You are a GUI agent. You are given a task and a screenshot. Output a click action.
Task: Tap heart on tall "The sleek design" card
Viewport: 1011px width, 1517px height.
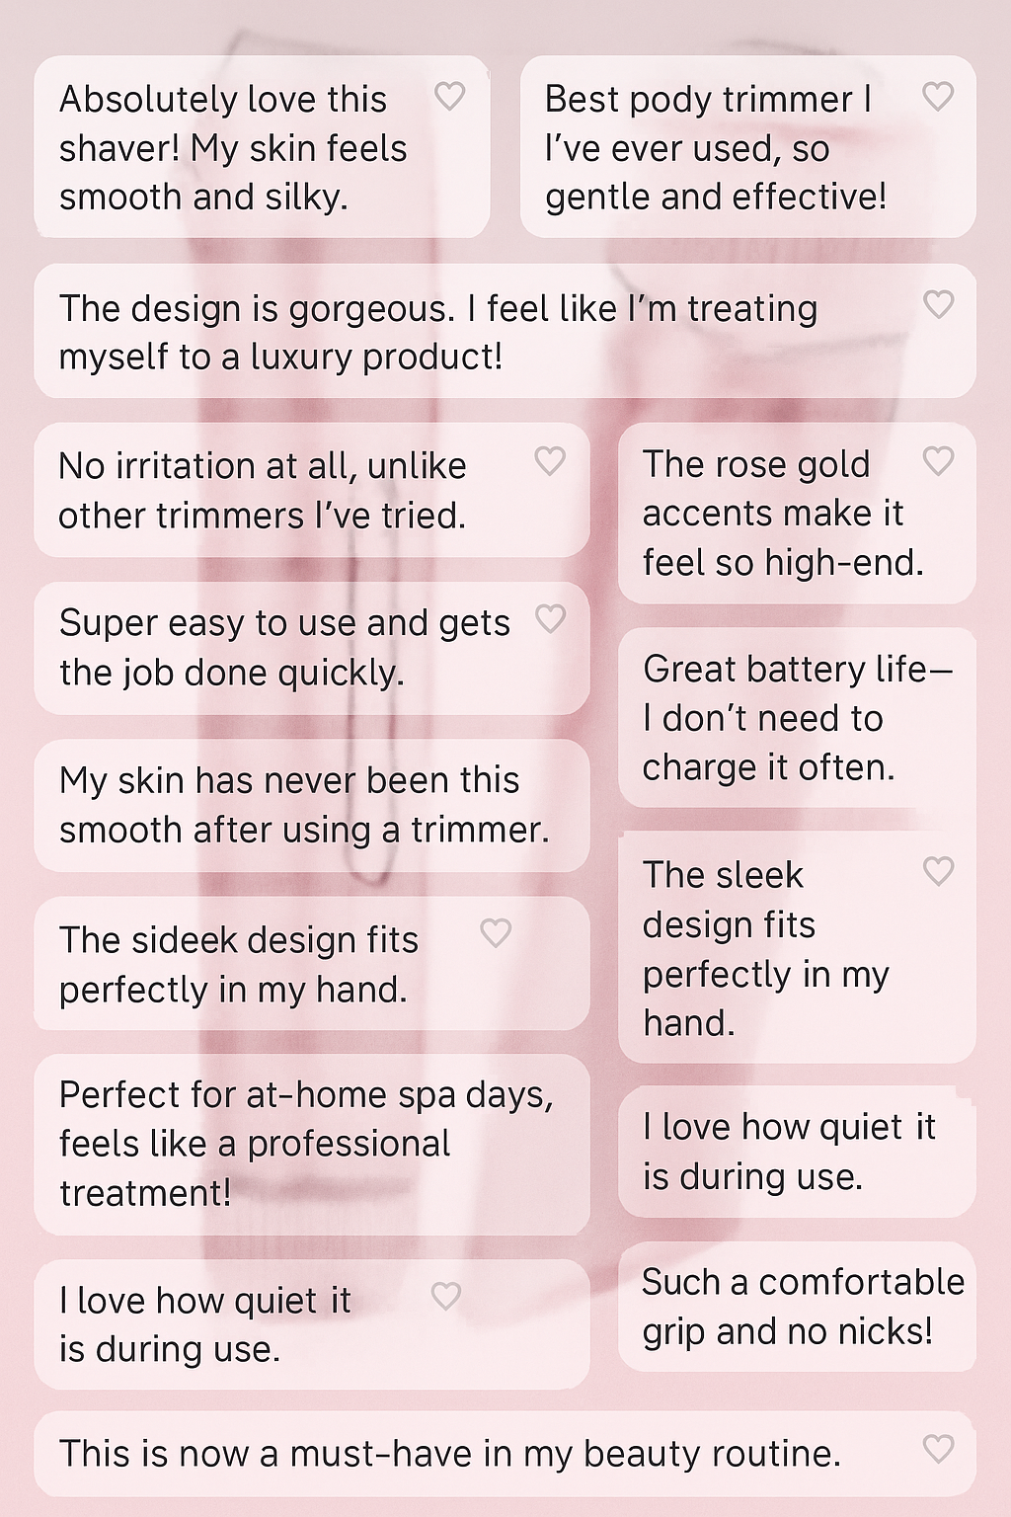tap(938, 871)
